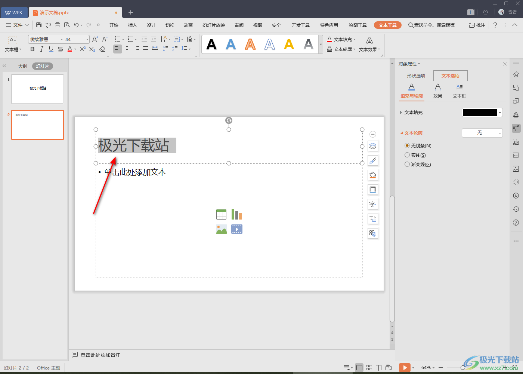Insert table in content placeholder
Image resolution: width=523 pixels, height=374 pixels.
221,214
